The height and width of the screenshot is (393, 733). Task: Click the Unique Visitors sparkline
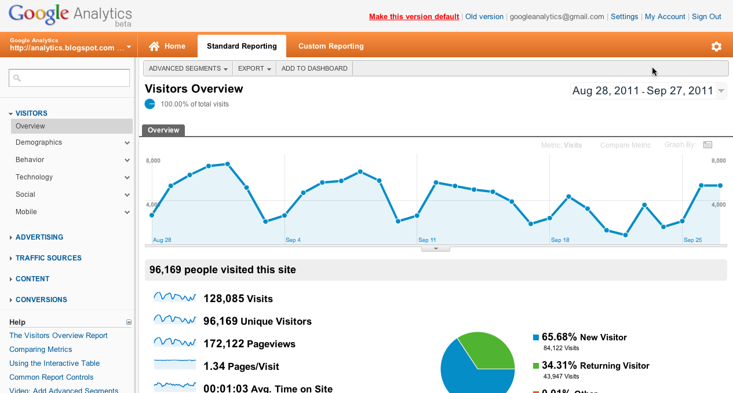click(175, 319)
